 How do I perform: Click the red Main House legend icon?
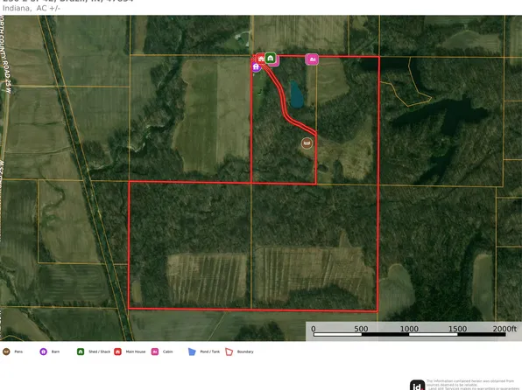117,352
